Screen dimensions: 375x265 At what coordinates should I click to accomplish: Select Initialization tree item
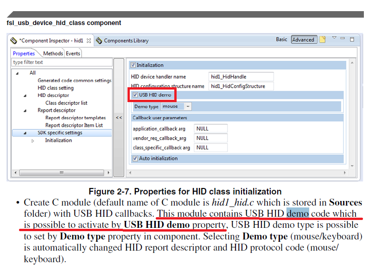[58, 140]
